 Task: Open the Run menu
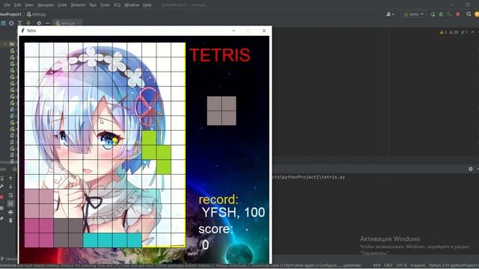click(x=93, y=5)
